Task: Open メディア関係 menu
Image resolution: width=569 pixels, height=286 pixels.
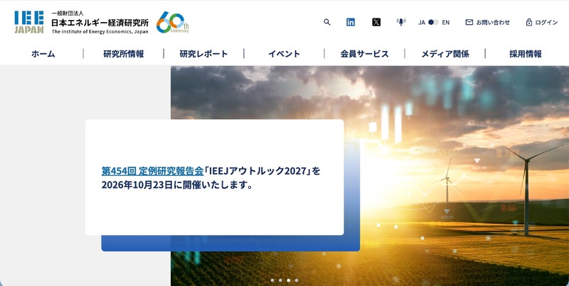Action: 445,54
